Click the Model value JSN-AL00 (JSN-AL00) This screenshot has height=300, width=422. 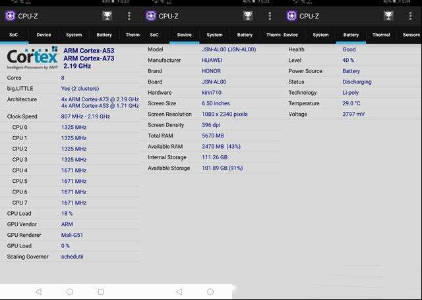pos(229,49)
